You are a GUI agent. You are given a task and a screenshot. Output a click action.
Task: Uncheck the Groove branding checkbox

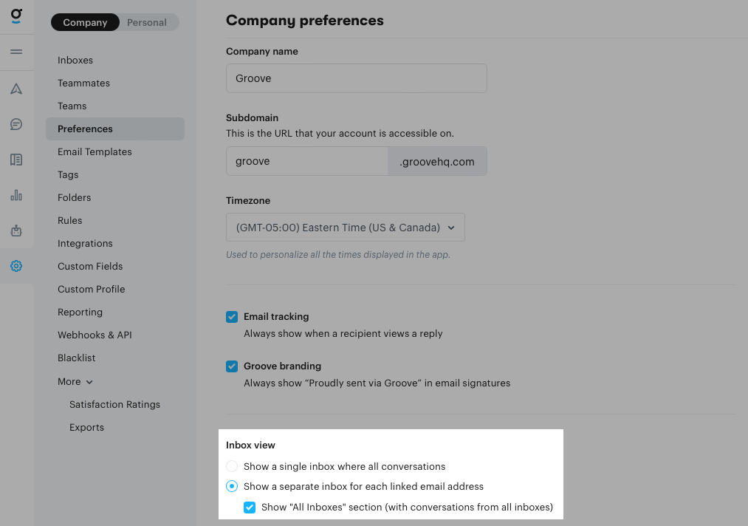(x=232, y=366)
